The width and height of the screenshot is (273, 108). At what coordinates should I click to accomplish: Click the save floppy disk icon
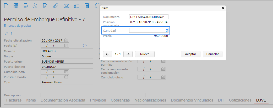[x=16, y=5]
